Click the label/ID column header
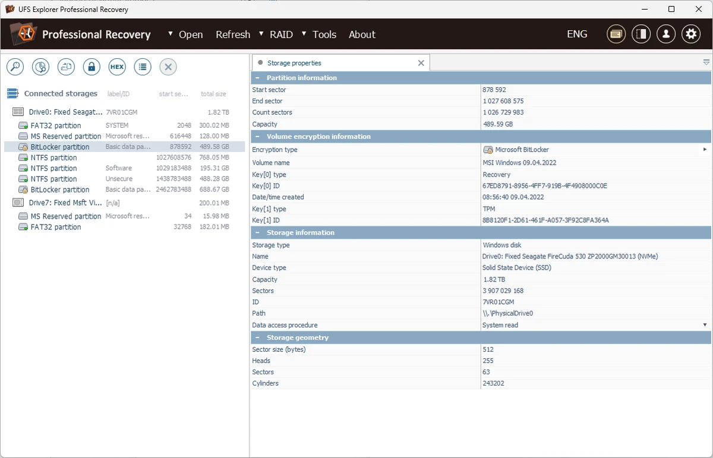This screenshot has height=458, width=713. point(118,94)
